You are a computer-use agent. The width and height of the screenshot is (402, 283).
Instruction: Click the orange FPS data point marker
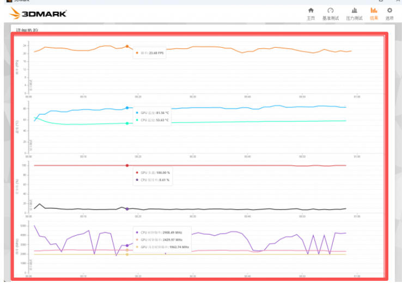coord(127,47)
